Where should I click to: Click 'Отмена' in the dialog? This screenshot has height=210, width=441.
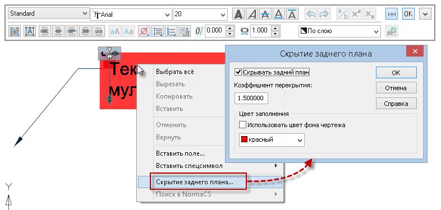(396, 88)
